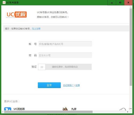Open the 九游 owl icon
Image resolution: width=134 pixels, height=115 pixels.
tap(65, 109)
